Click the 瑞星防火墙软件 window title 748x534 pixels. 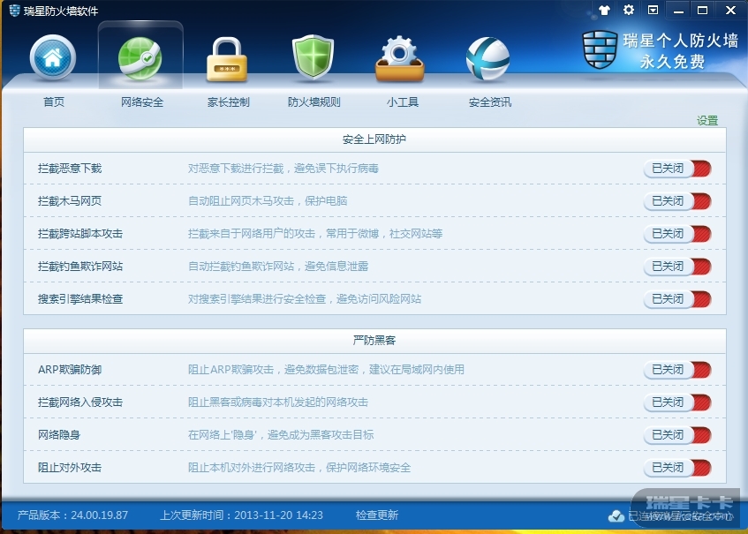tap(61, 11)
